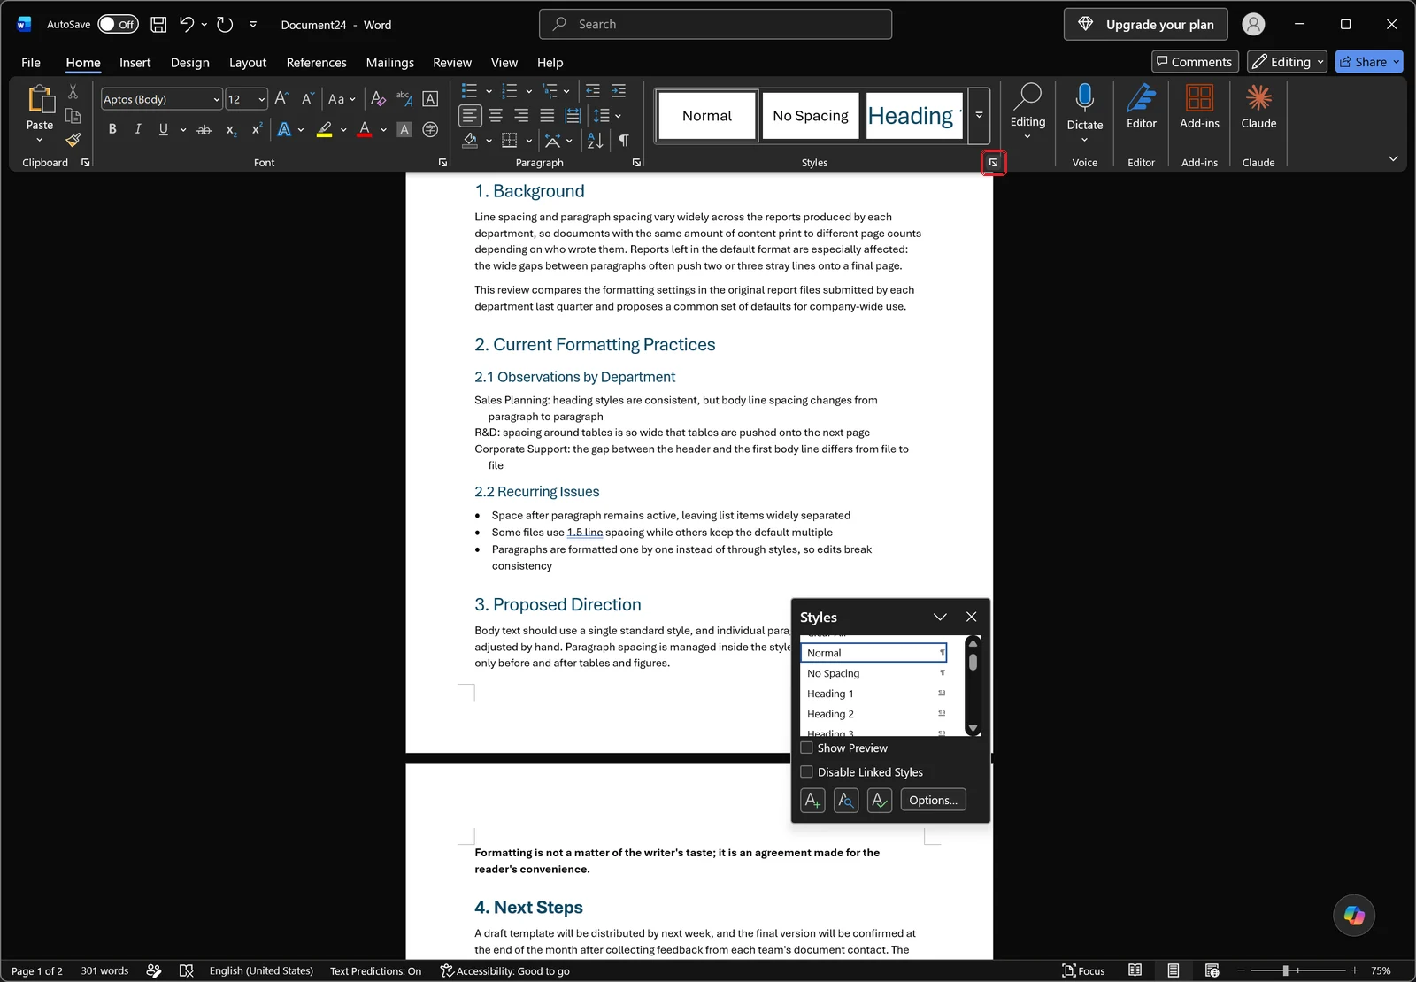1416x982 pixels.
Task: Enable the Show Preview checkbox
Action: 806,748
